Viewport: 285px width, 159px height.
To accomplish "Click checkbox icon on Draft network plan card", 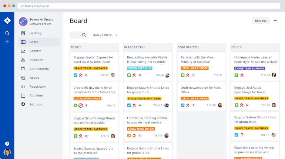I will tap(183, 105).
